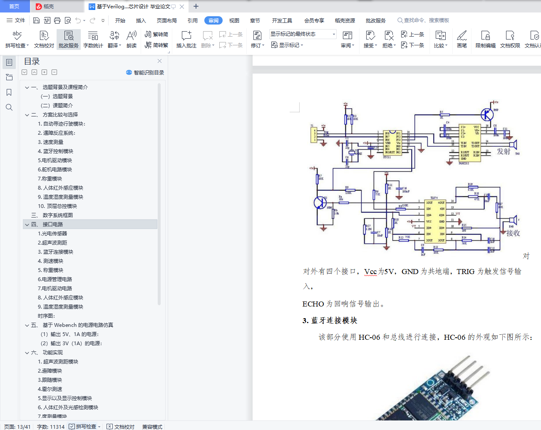Open the 文件 menu
Image resolution: width=541 pixels, height=430 pixels.
(x=16, y=20)
